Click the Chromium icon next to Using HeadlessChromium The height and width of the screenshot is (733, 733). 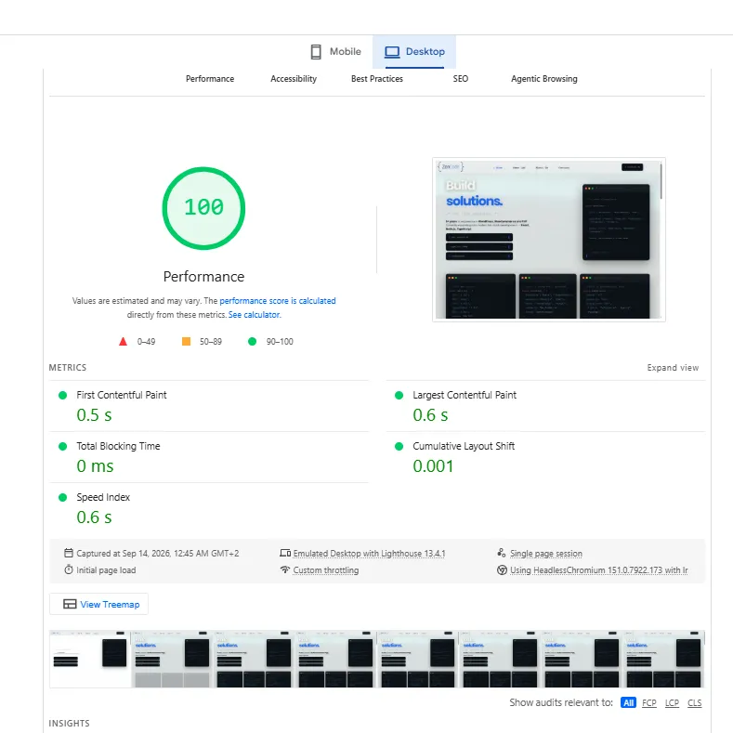coord(502,569)
